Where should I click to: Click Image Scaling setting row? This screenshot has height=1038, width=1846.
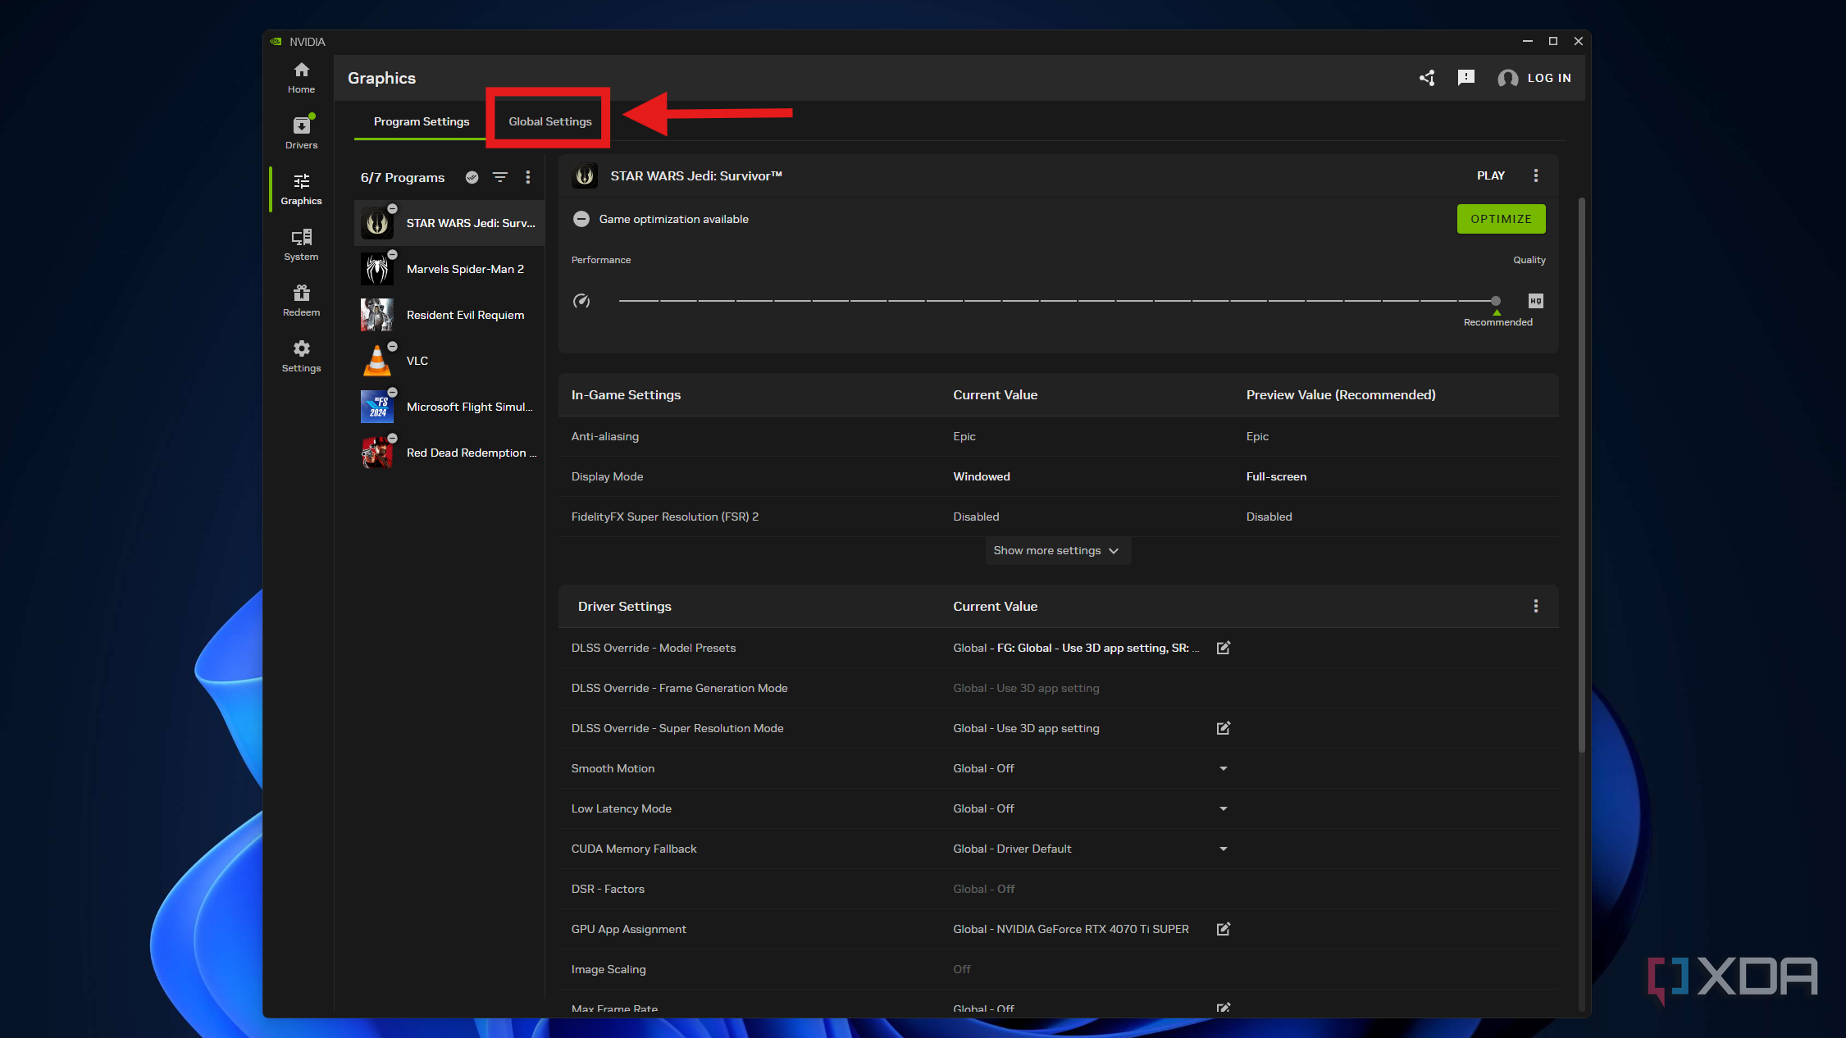pyautogui.click(x=1058, y=969)
